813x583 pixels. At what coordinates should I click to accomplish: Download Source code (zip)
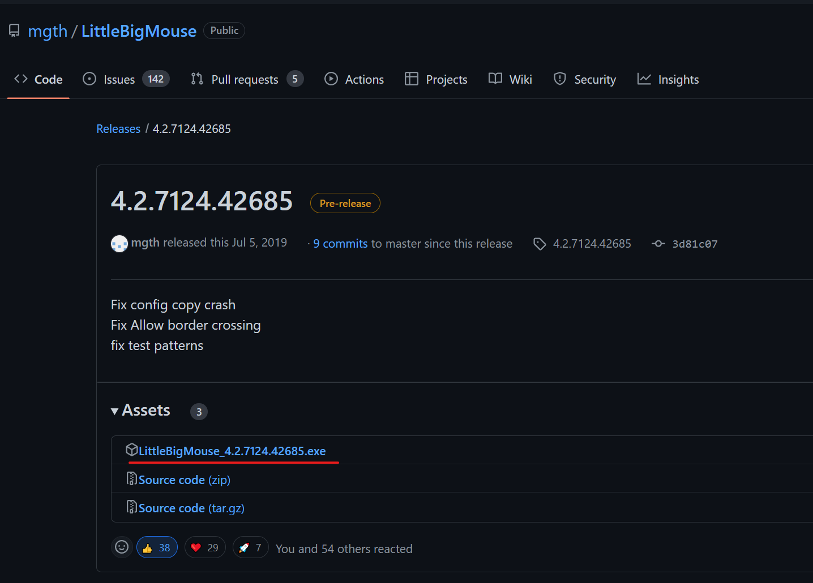[185, 480]
